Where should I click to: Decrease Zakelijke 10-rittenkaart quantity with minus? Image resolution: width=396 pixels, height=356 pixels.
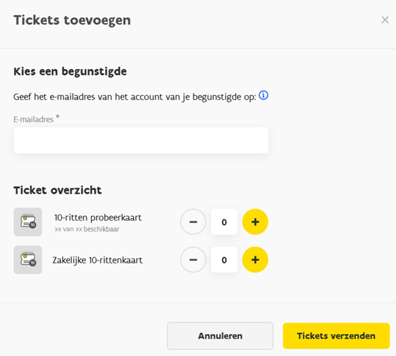(x=193, y=259)
